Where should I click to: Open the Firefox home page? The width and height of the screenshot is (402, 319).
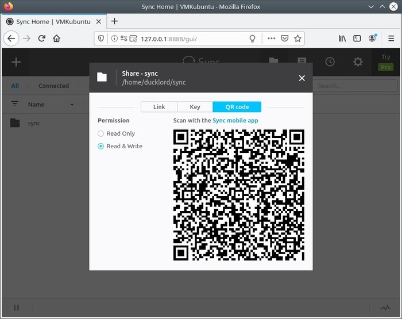[57, 39]
